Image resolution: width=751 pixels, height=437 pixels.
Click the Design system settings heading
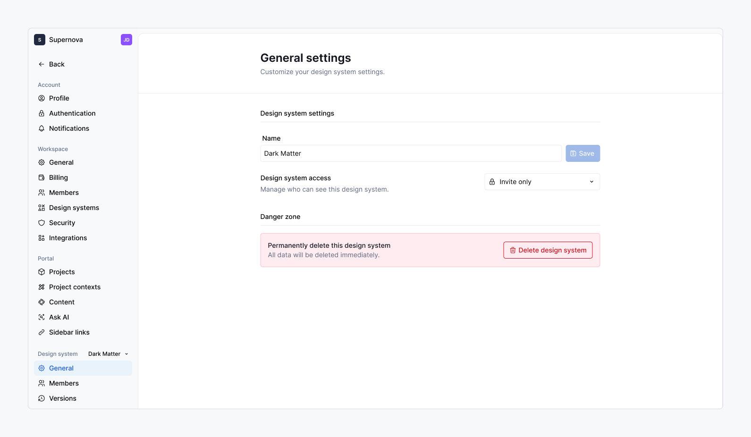tap(297, 113)
